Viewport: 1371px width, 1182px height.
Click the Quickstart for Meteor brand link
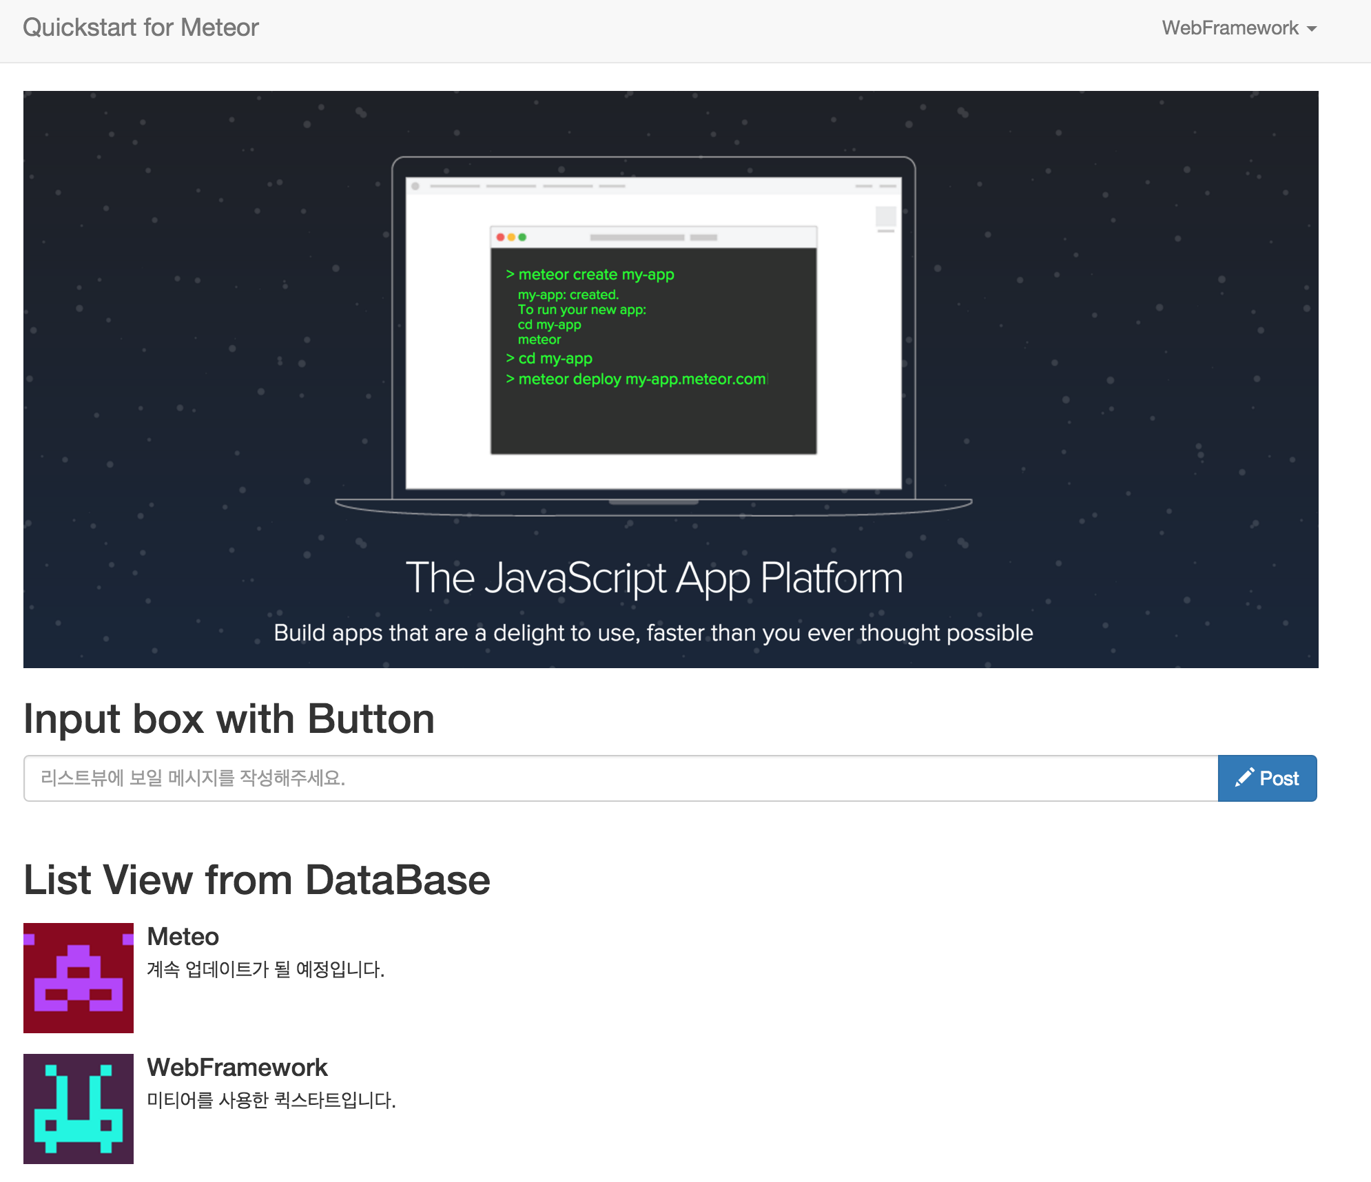coord(141,28)
